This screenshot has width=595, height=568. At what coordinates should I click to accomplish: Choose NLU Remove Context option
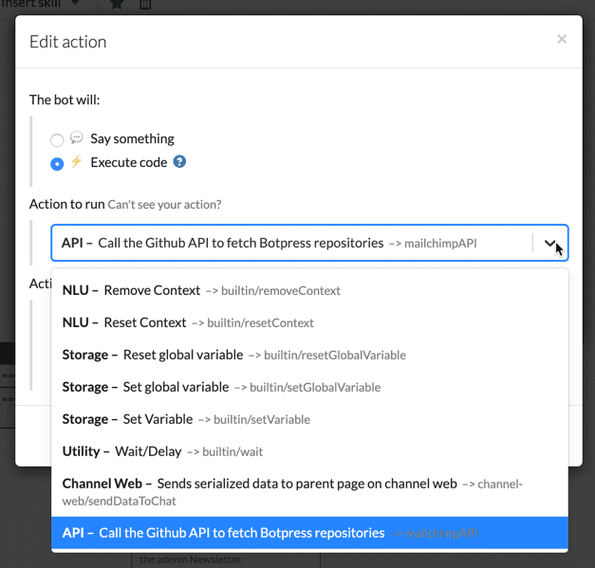coord(309,290)
